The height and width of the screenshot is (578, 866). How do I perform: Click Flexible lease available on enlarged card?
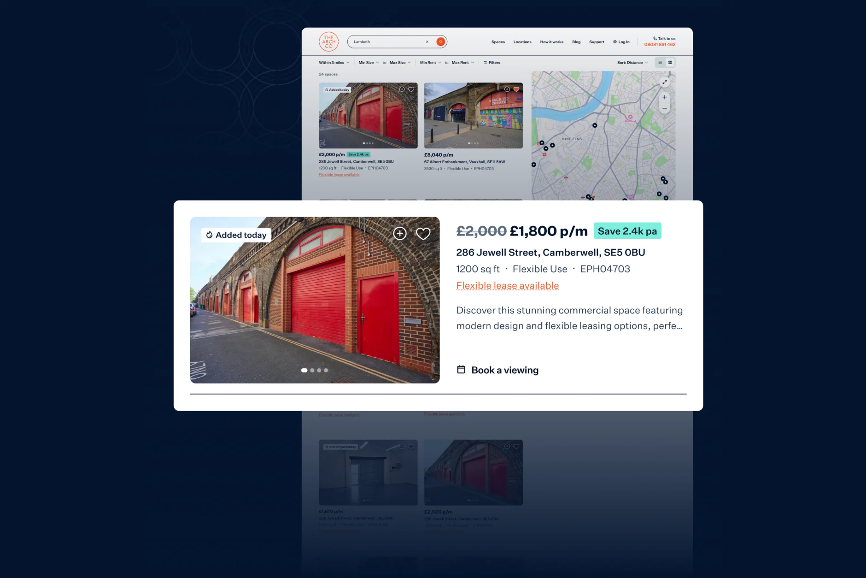507,286
